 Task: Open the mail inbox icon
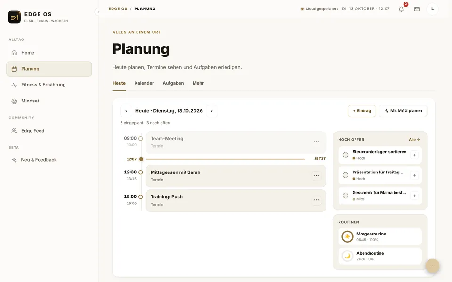pyautogui.click(x=417, y=9)
